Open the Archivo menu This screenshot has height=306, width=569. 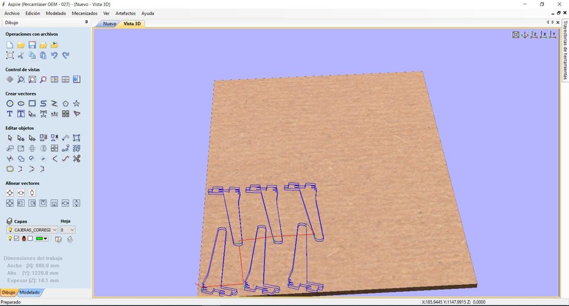[x=12, y=13]
